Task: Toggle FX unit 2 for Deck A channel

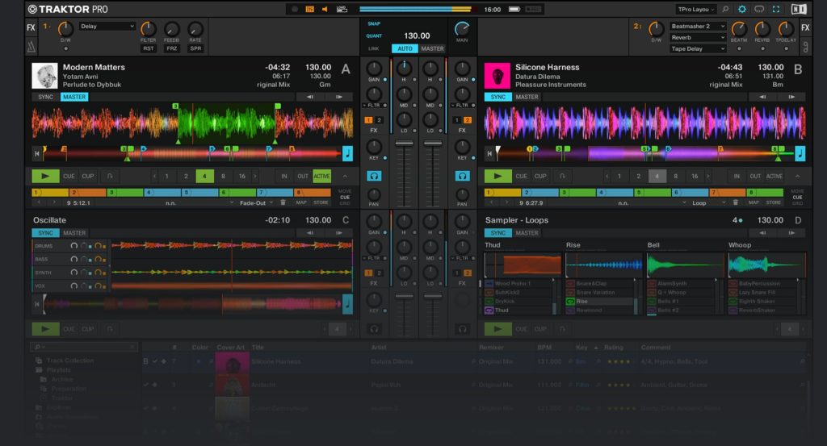Action: point(380,120)
